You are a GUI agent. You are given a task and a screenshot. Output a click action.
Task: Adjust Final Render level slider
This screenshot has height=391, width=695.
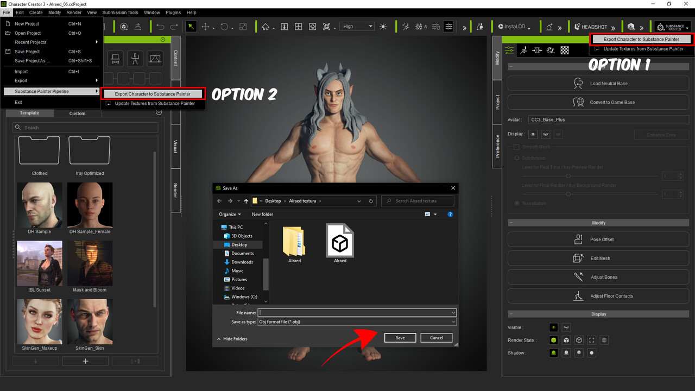pyautogui.click(x=568, y=194)
